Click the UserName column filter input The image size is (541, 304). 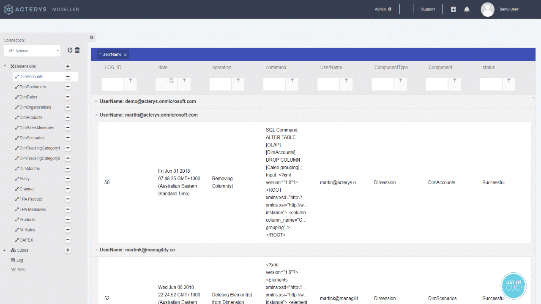pyautogui.click(x=328, y=84)
